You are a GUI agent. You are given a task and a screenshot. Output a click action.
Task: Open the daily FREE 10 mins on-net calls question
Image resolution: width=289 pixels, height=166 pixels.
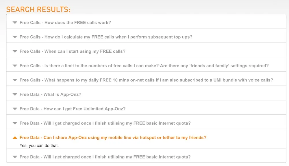pos(146,80)
